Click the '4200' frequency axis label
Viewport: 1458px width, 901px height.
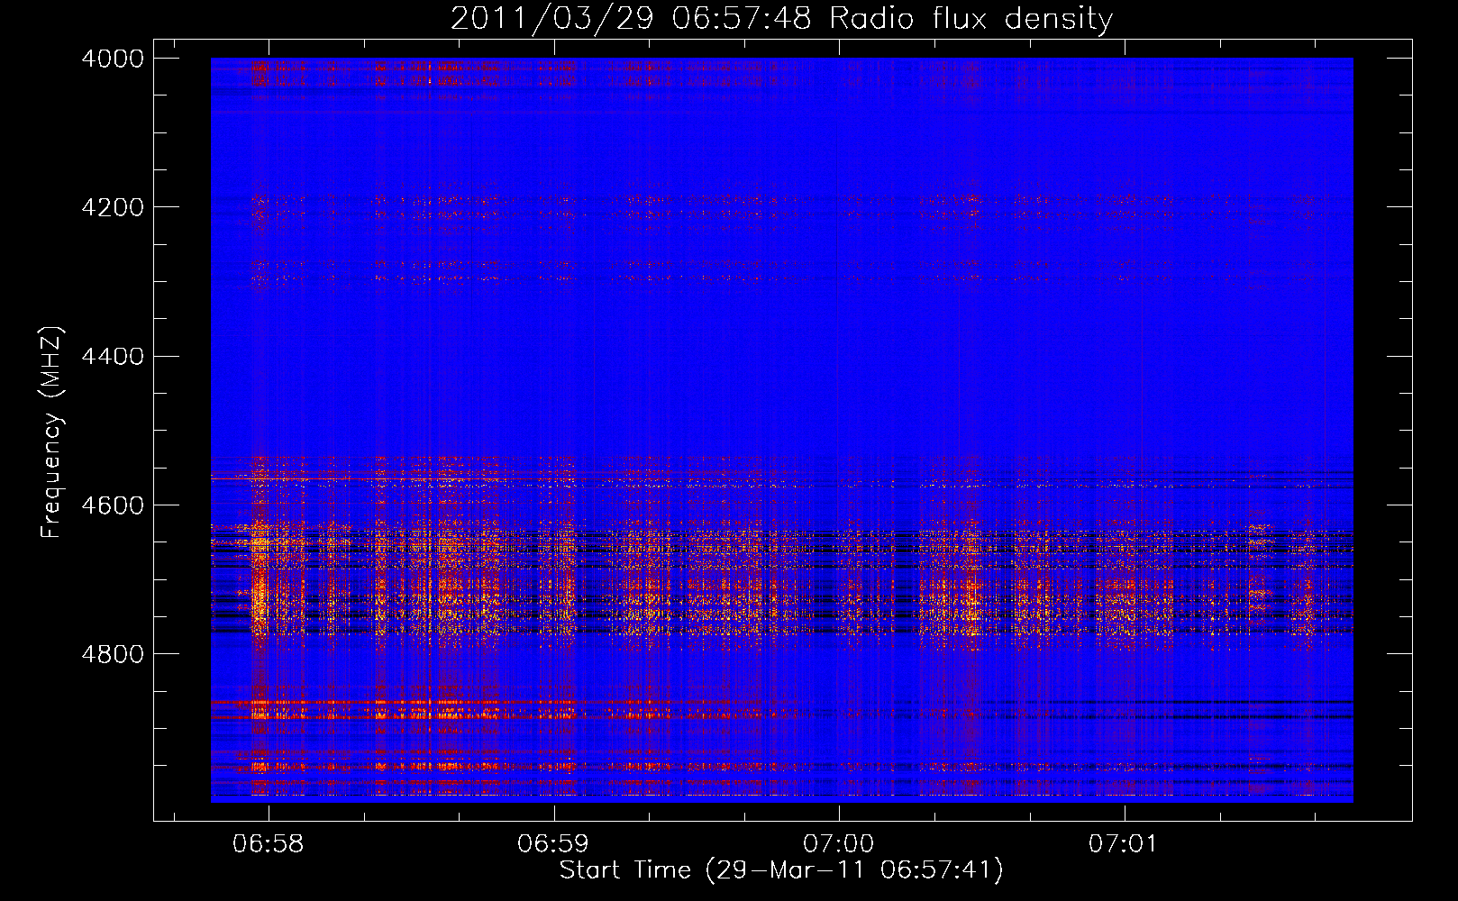tap(113, 207)
